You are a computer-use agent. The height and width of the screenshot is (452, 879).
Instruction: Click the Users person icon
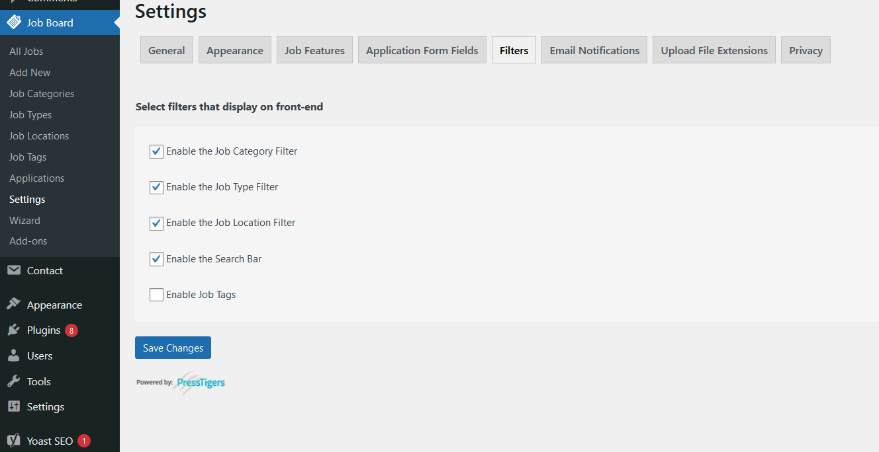click(13, 356)
